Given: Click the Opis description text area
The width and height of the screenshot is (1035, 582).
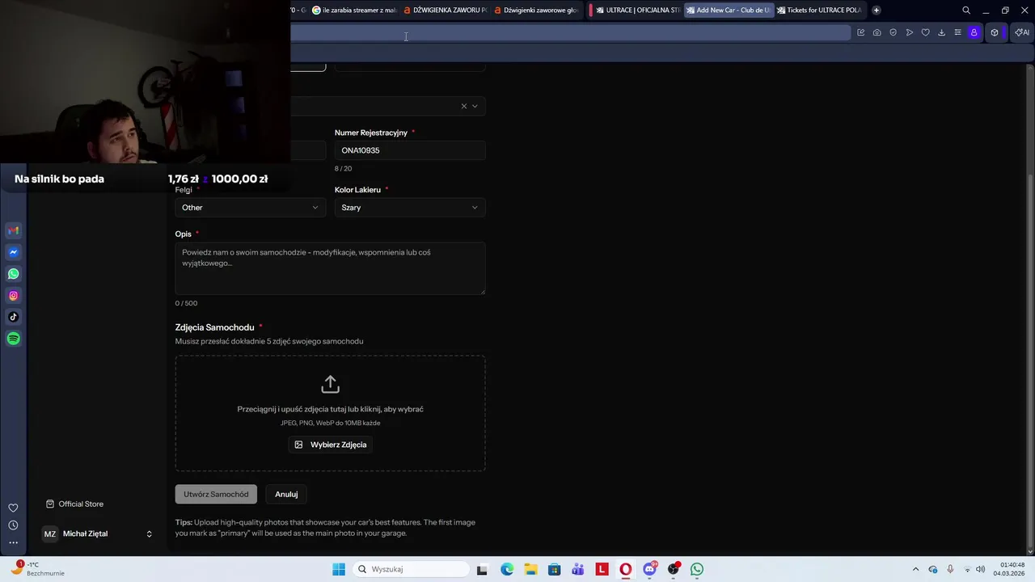Looking at the screenshot, I should 330,268.
